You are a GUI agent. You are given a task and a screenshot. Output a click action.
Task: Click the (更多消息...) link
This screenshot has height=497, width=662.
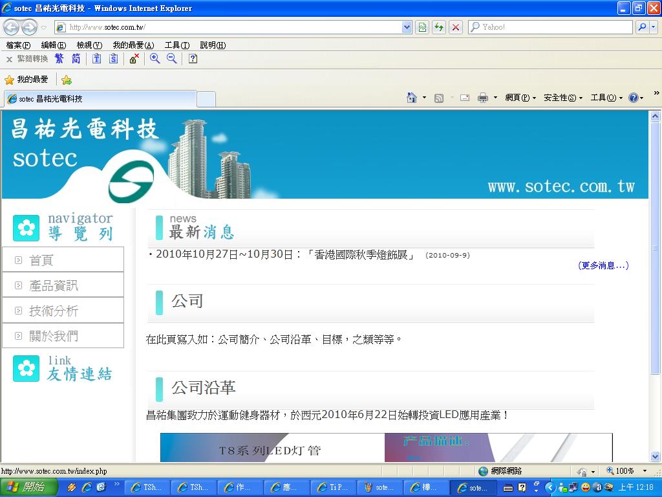[603, 265]
